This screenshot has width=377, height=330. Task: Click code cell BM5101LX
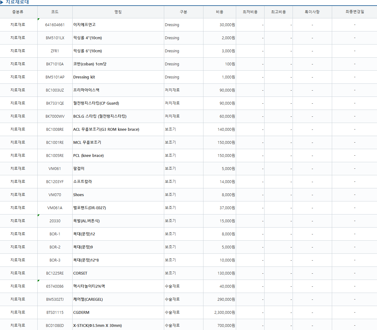coord(55,38)
